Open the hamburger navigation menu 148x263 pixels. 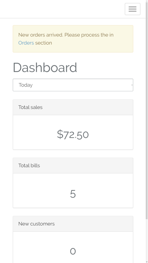133,9
